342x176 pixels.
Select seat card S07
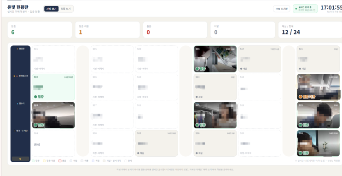112,115
